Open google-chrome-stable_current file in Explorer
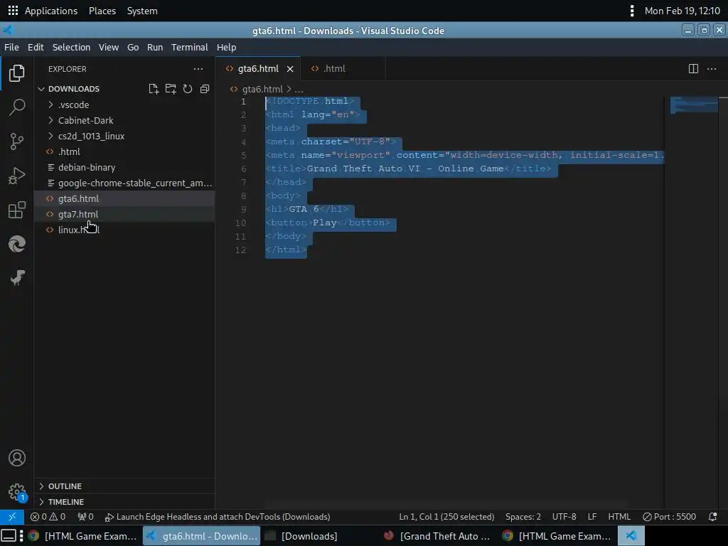This screenshot has width=728, height=546. [124, 183]
